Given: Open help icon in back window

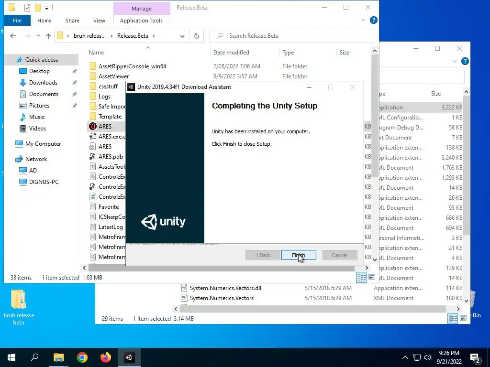Looking at the screenshot, I should [x=465, y=61].
